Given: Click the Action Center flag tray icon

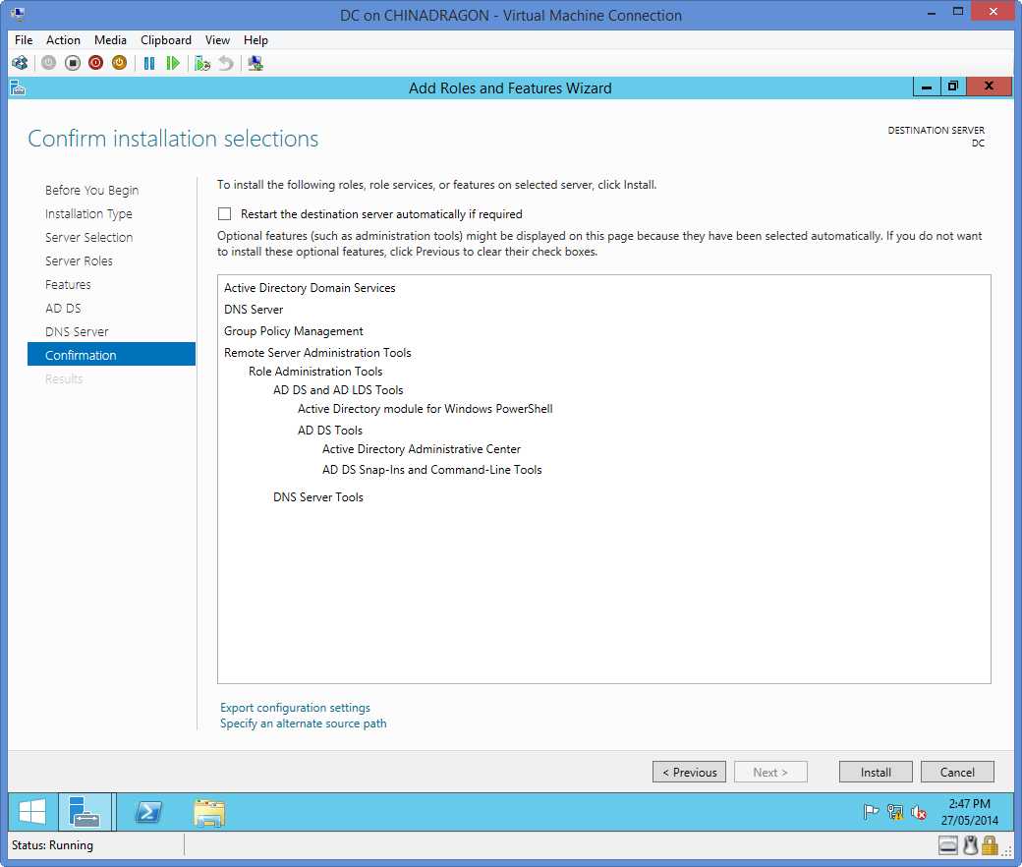Looking at the screenshot, I should (x=871, y=812).
